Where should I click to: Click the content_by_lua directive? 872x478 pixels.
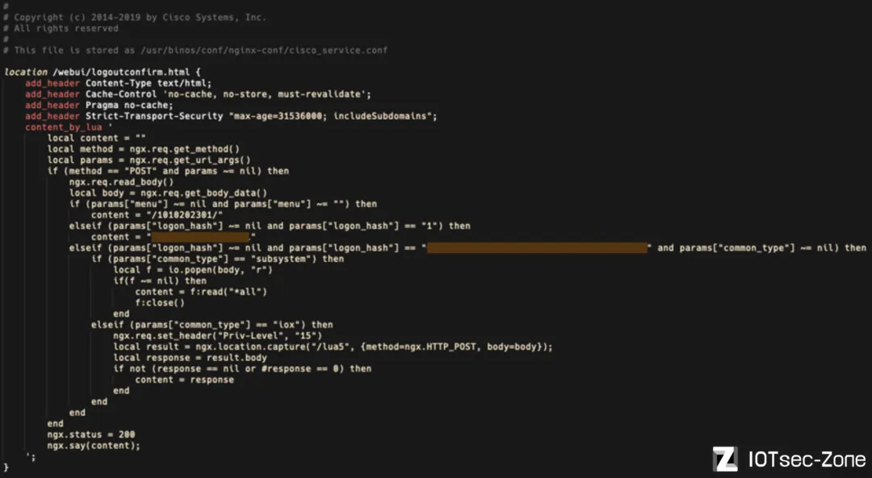[64, 127]
